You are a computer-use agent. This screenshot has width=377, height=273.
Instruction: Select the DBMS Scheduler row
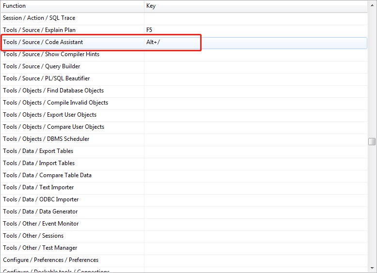point(184,139)
